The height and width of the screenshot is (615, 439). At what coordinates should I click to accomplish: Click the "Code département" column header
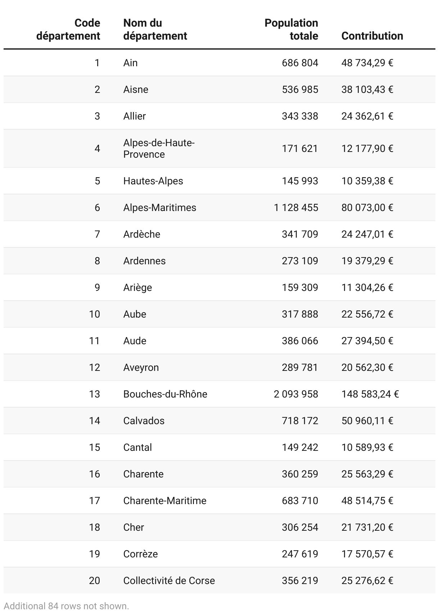click(68, 30)
